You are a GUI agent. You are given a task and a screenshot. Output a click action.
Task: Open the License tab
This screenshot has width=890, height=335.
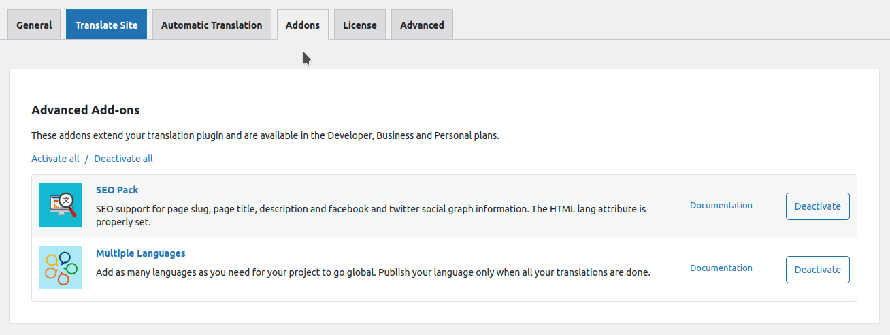(360, 25)
